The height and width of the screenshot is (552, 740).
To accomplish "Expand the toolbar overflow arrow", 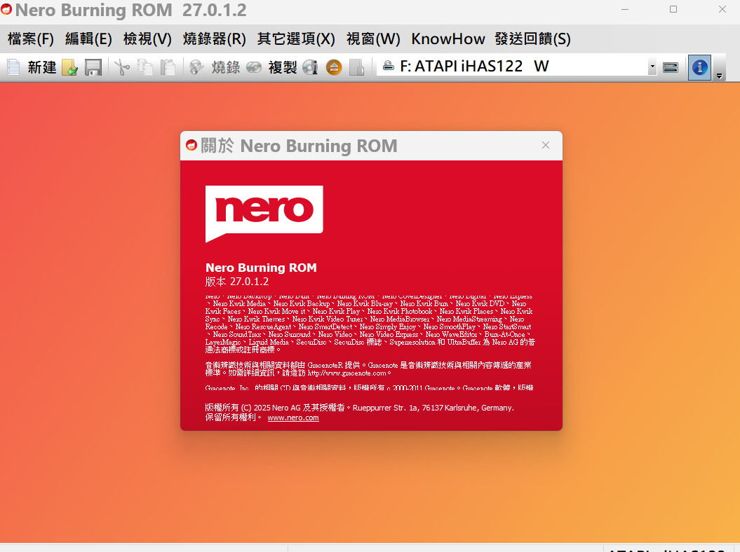I will pyautogui.click(x=719, y=76).
